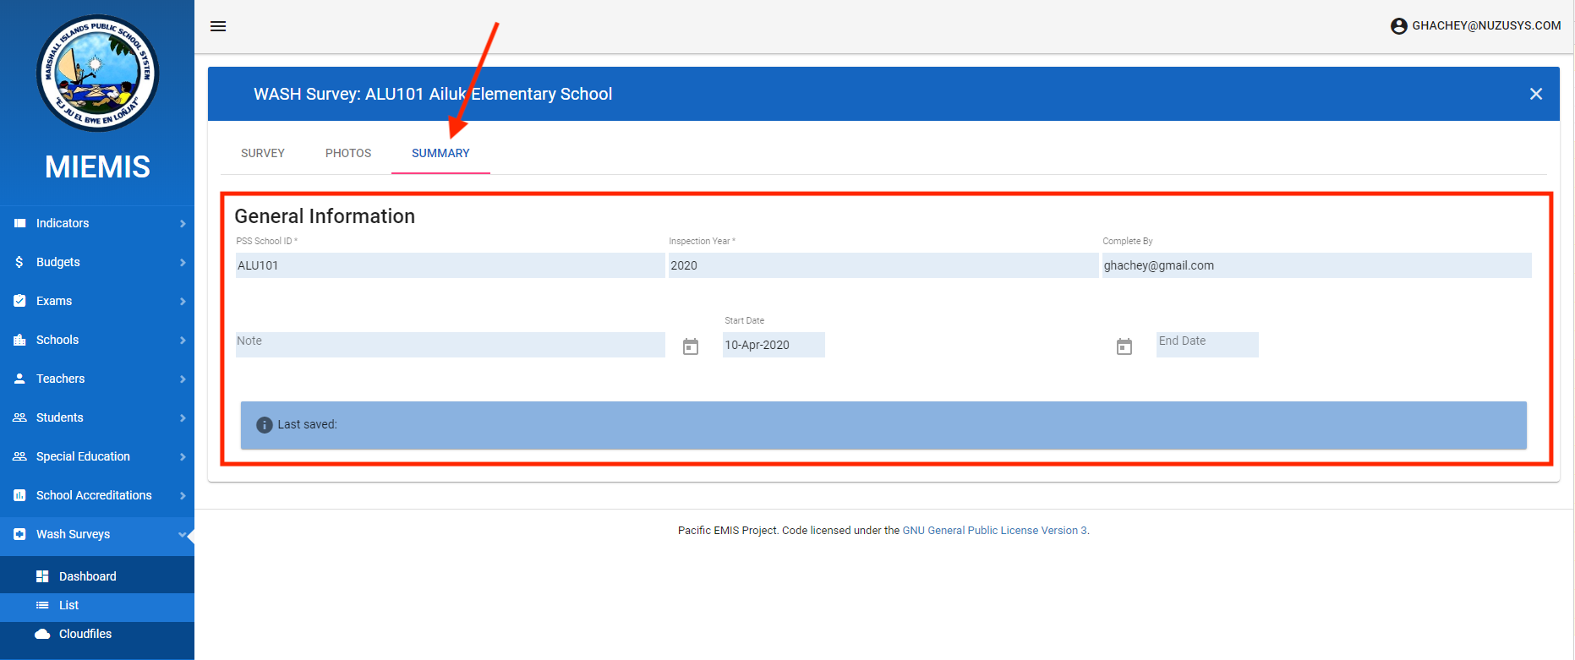Select the SUMMARY tab
The image size is (1575, 660).
(x=440, y=153)
